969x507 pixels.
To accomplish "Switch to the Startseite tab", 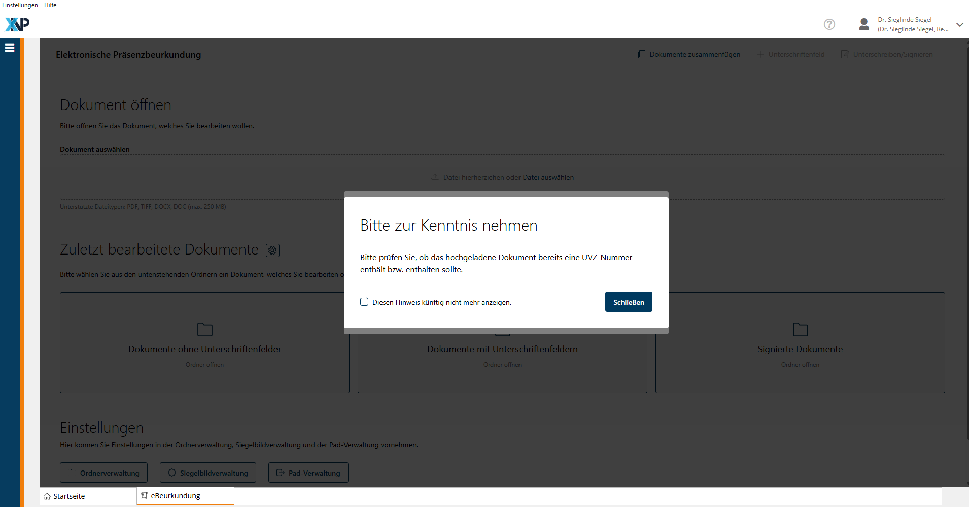I will click(x=69, y=496).
